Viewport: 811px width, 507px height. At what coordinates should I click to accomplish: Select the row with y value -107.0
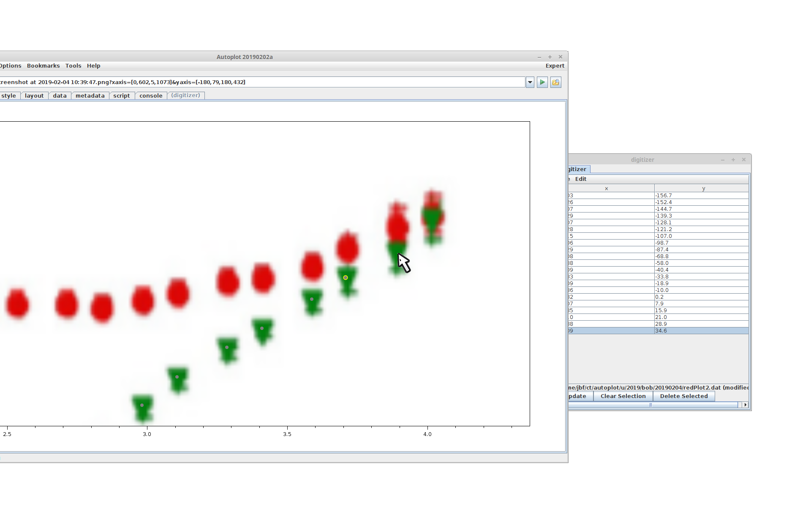[x=659, y=236]
